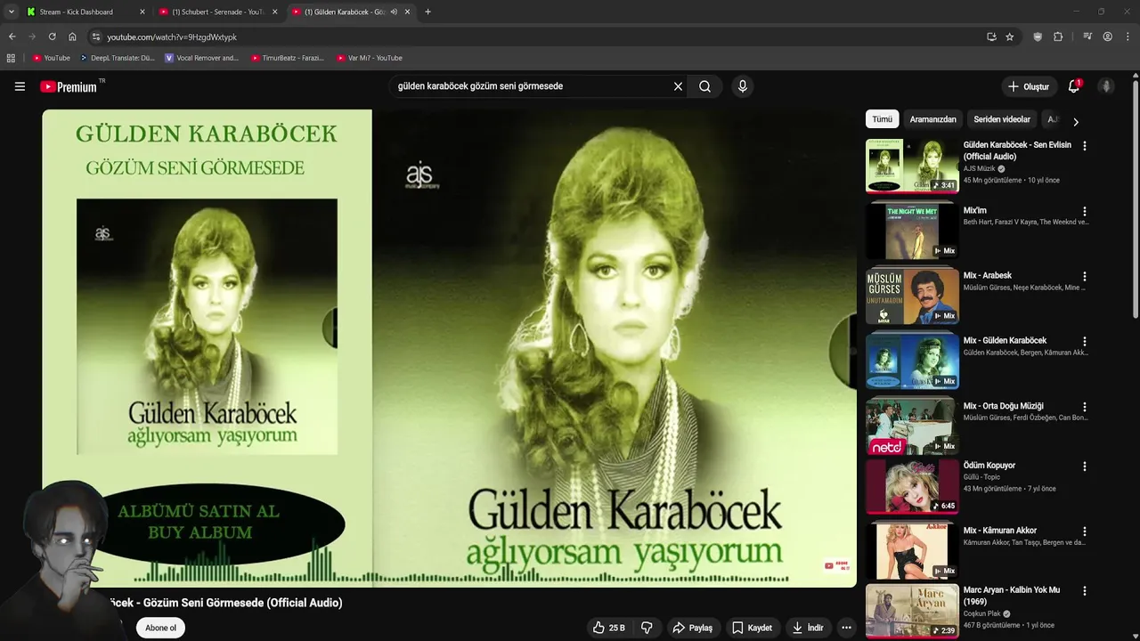Click the browser address bar URL
This screenshot has width=1140, height=641.
[x=172, y=37]
